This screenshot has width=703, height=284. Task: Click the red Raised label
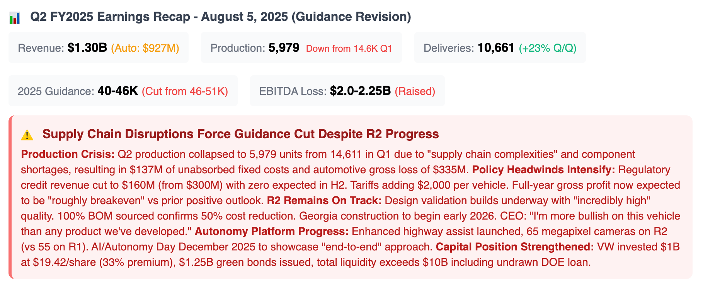click(x=415, y=91)
